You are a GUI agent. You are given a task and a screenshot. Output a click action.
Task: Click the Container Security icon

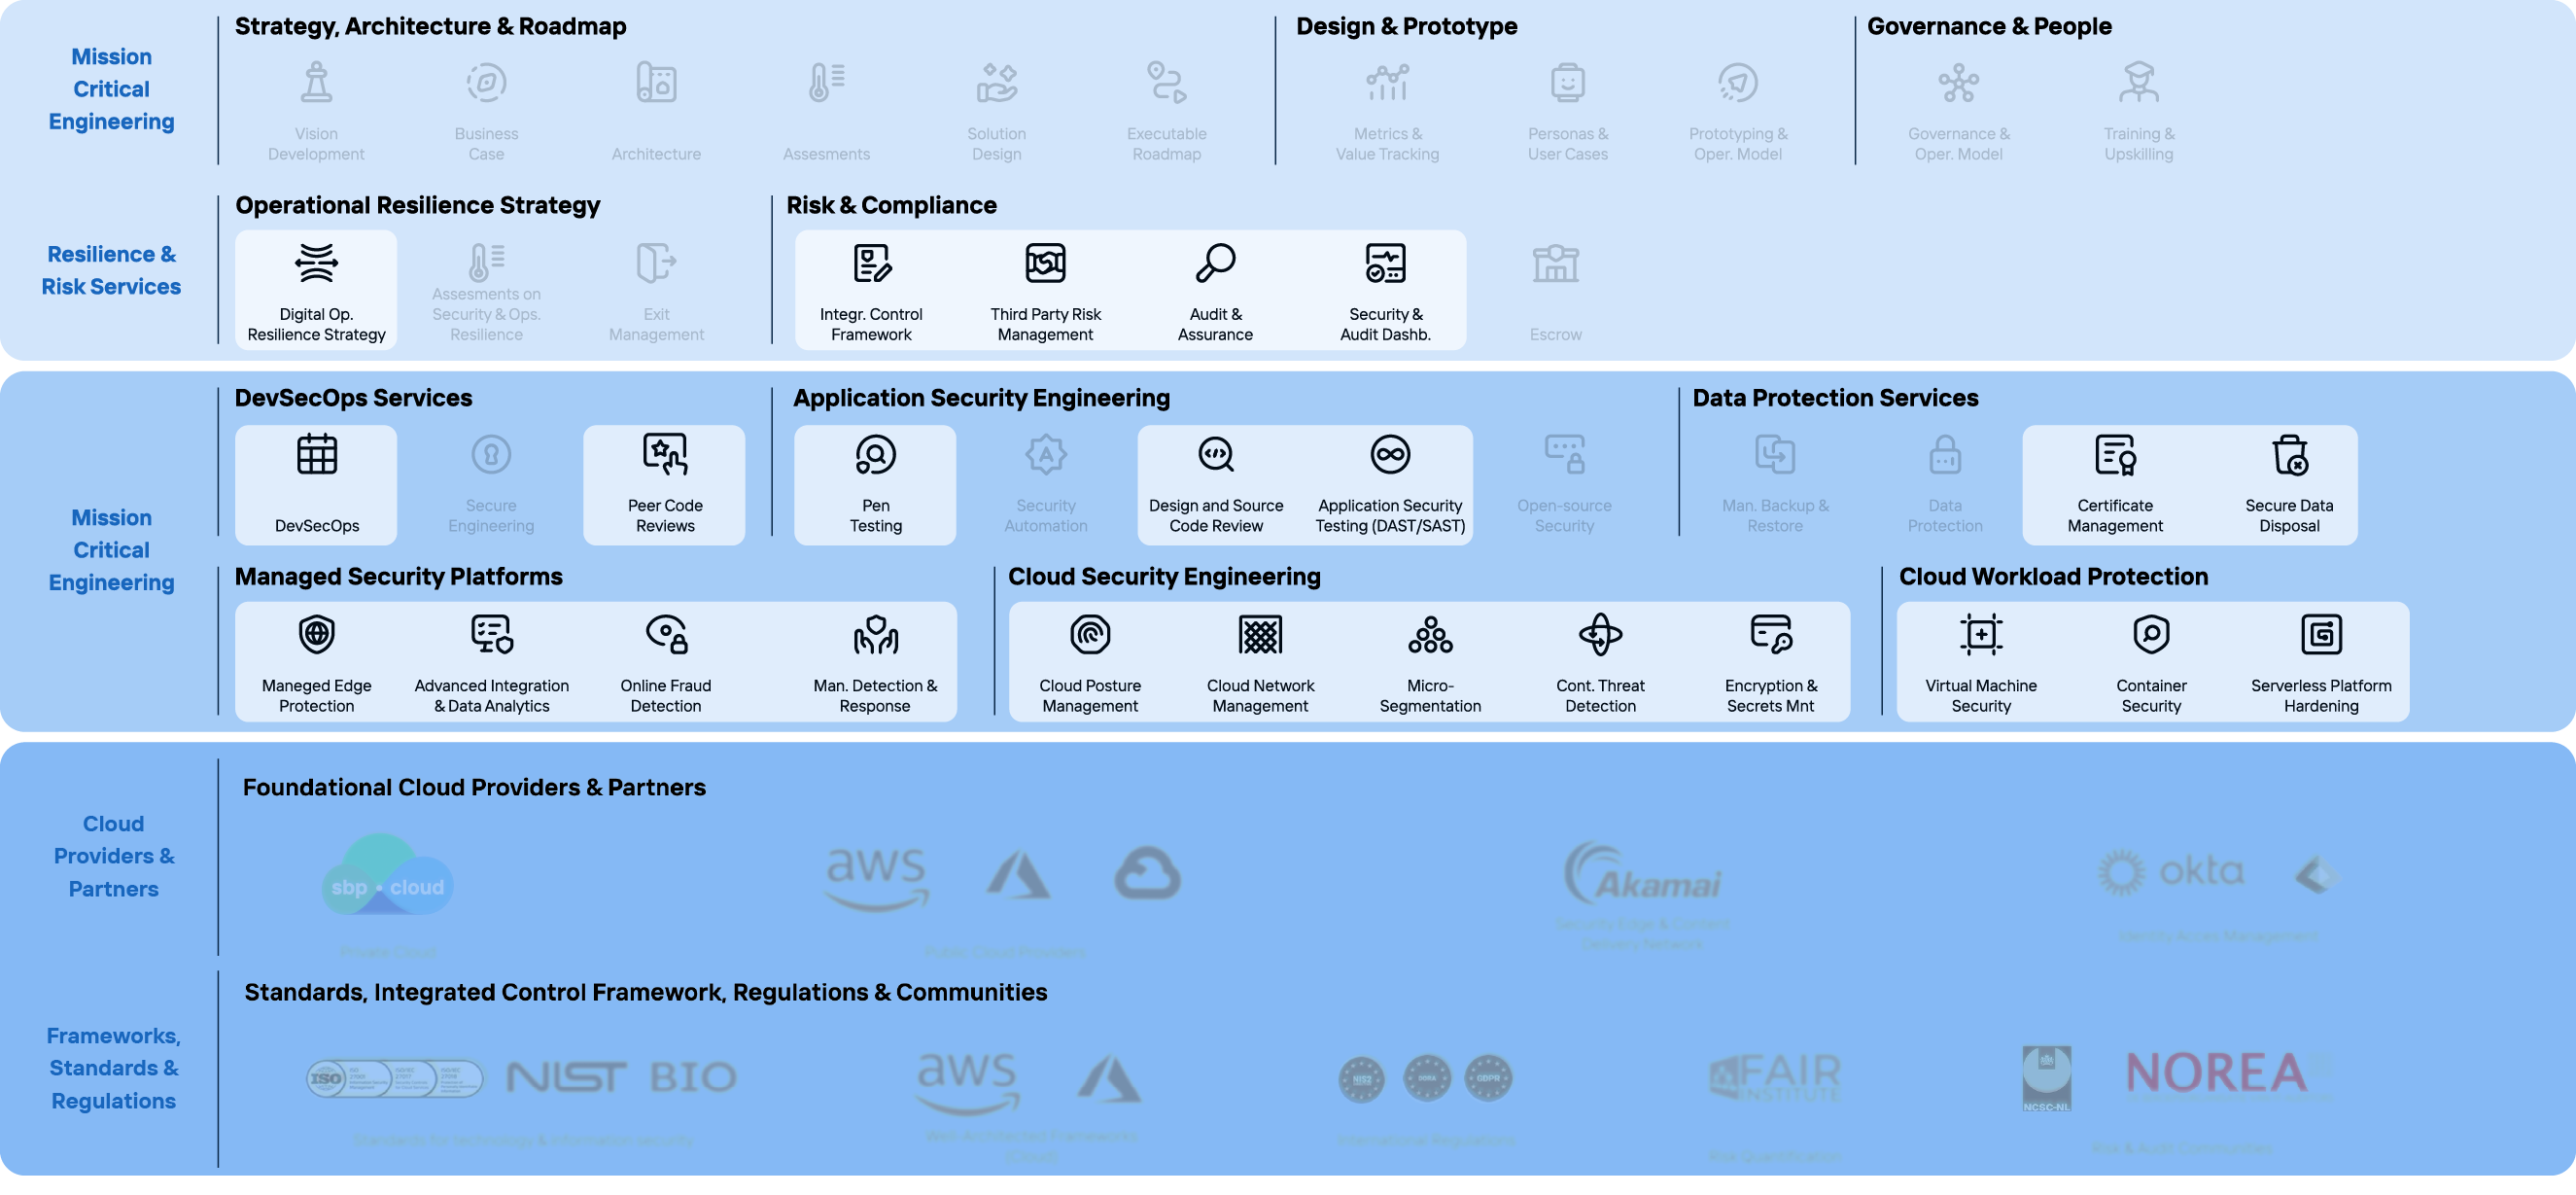tap(2151, 634)
